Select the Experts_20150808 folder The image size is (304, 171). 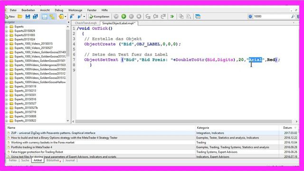[25, 116]
